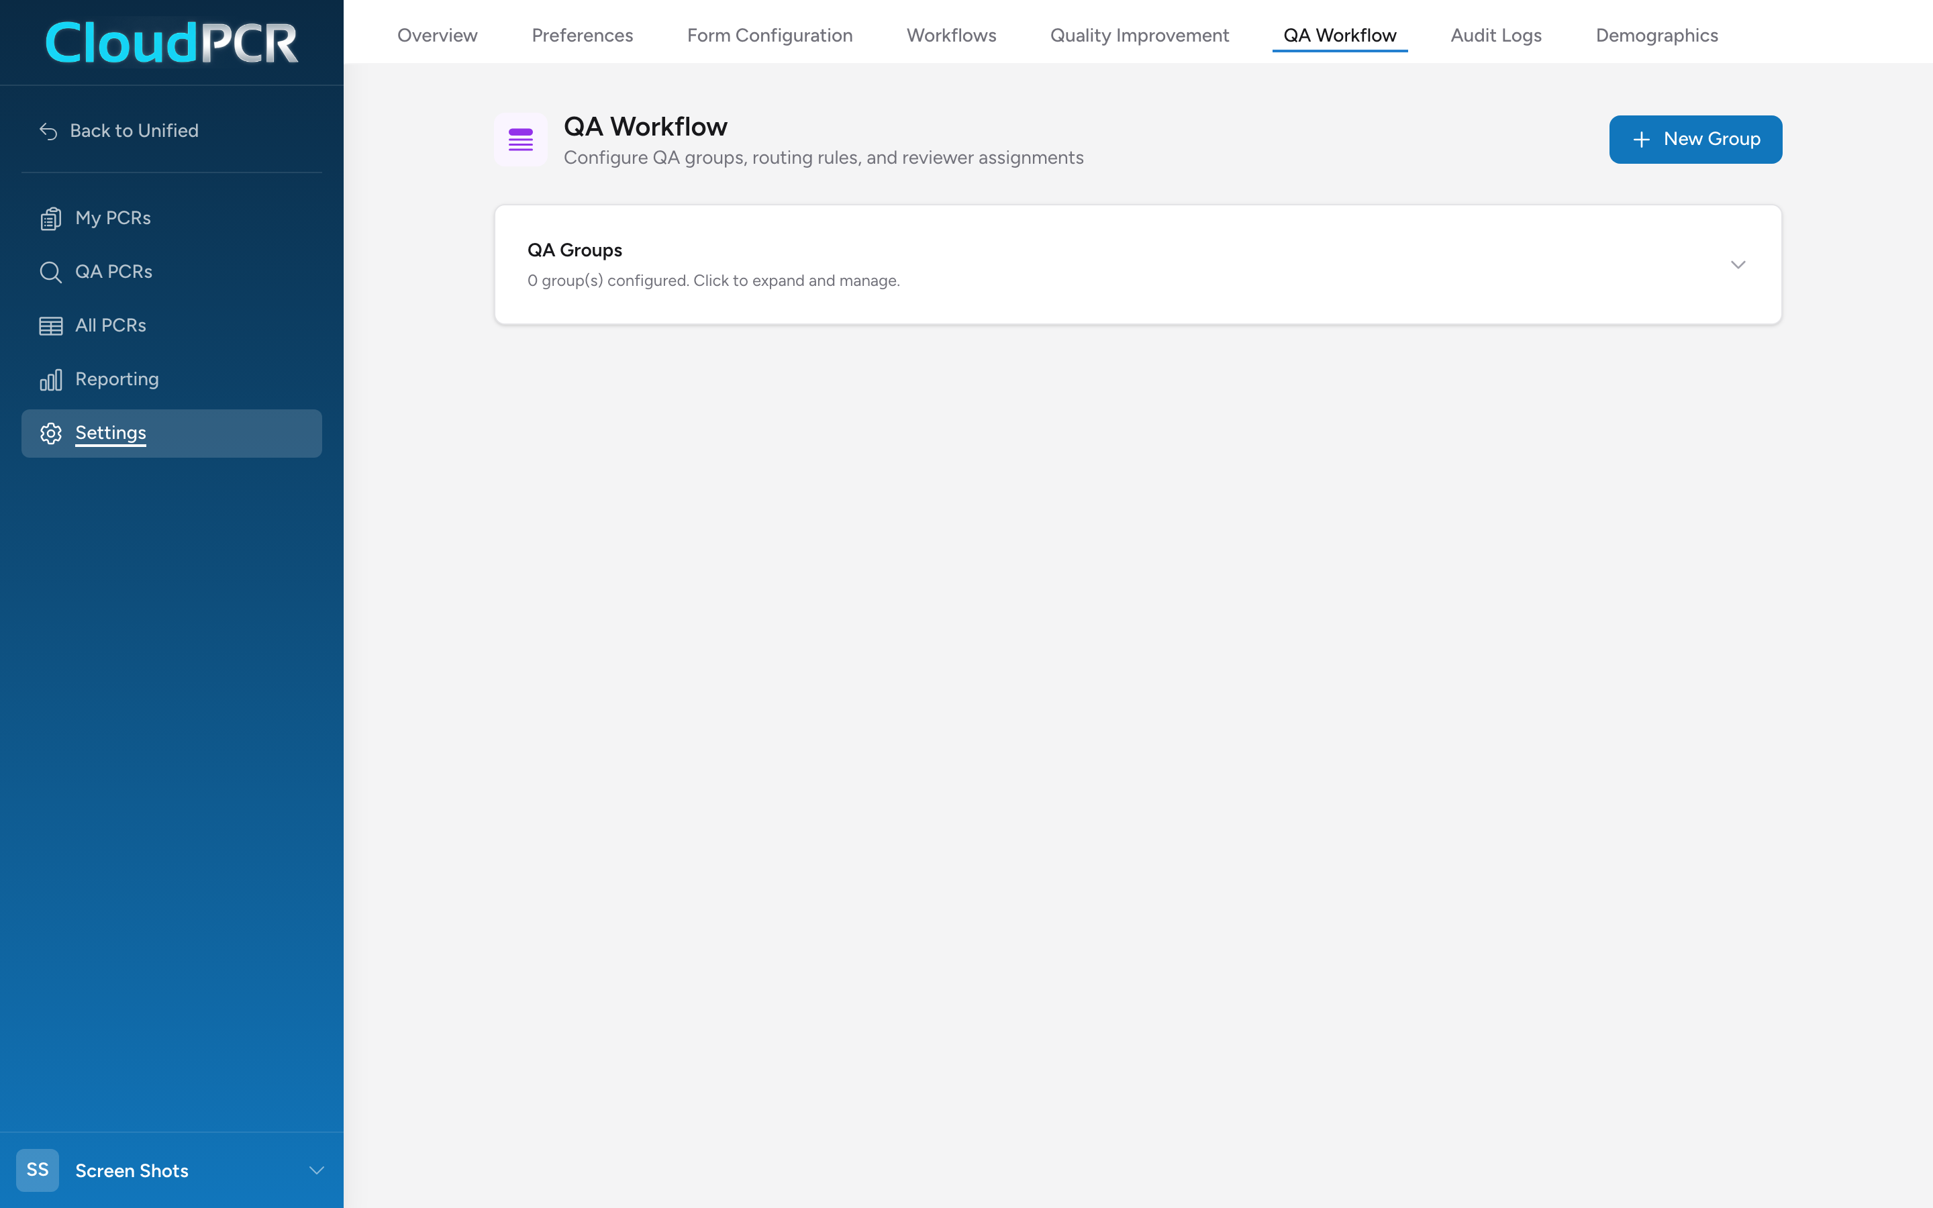
Task: Click the QA Workflow page title
Action: [646, 126]
